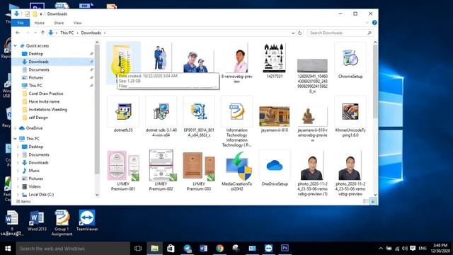Switch to large icons view layout
The width and height of the screenshot is (453, 255).
(x=373, y=201)
